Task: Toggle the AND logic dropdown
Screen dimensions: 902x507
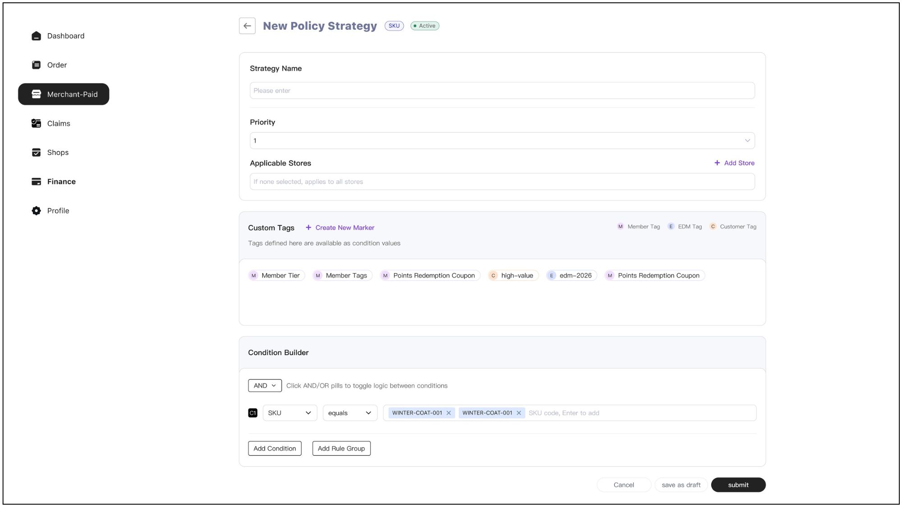Action: tap(265, 386)
